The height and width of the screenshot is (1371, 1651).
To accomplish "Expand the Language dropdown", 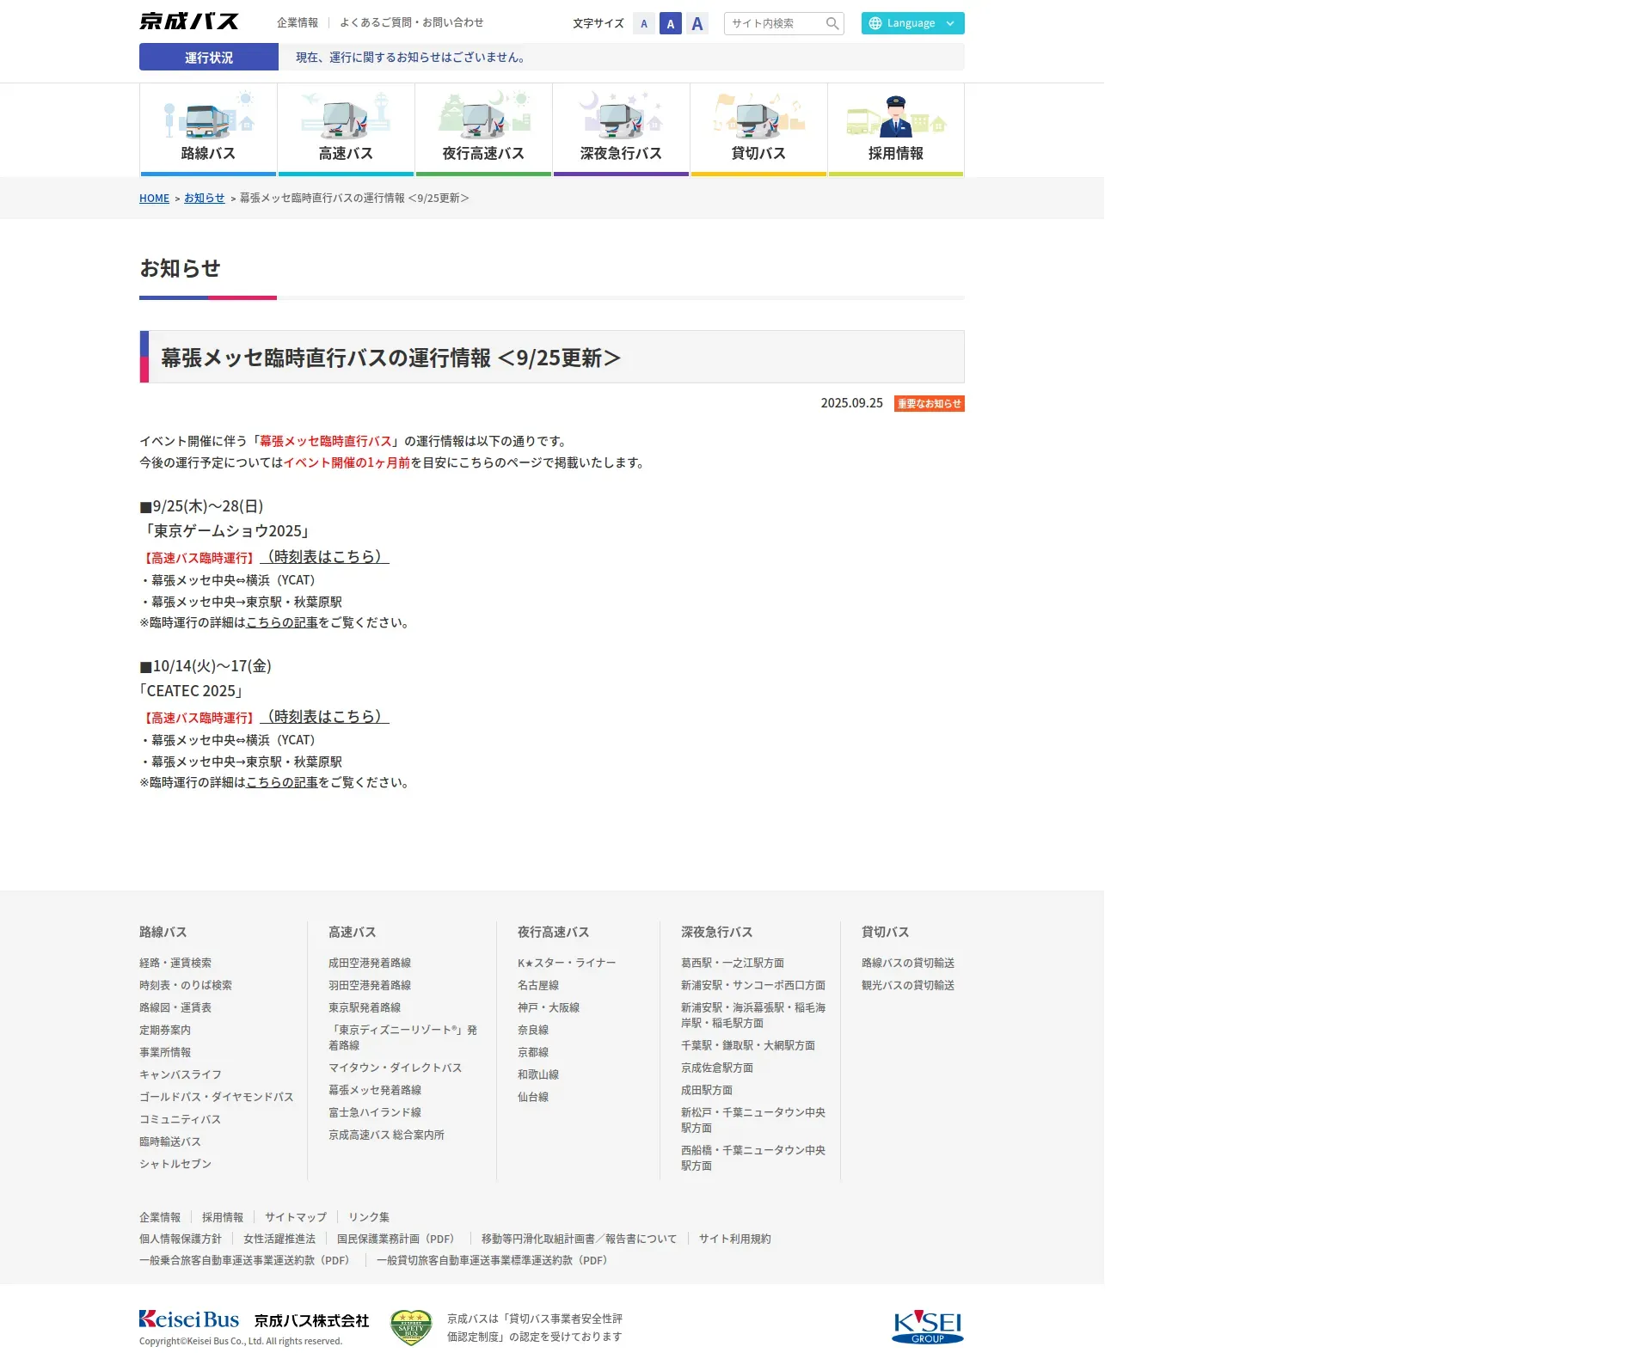I will (x=912, y=23).
